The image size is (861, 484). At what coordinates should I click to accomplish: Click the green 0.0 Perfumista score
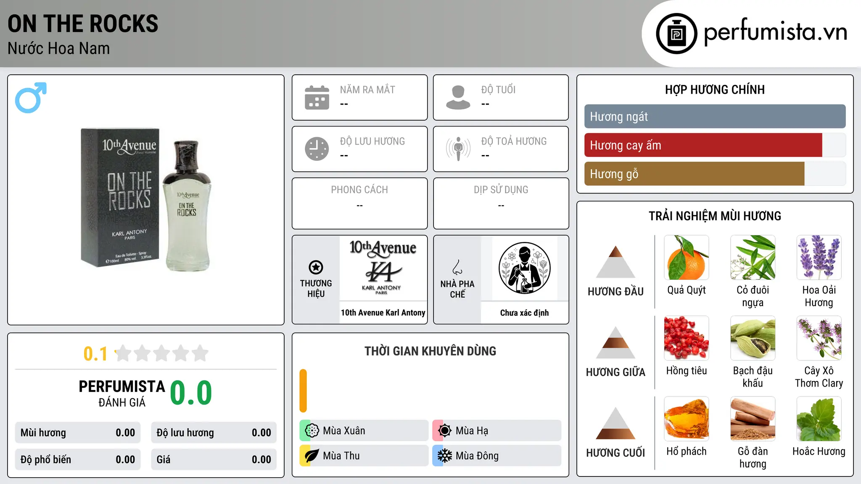coord(191,393)
